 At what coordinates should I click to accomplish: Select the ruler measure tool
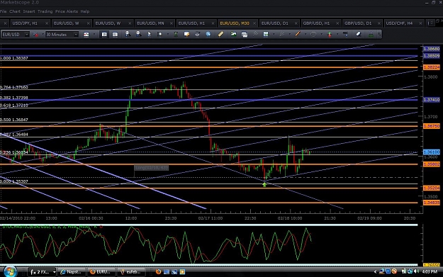[220, 34]
